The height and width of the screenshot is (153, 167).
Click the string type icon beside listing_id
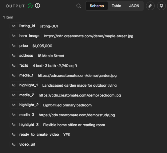coord(14,26)
